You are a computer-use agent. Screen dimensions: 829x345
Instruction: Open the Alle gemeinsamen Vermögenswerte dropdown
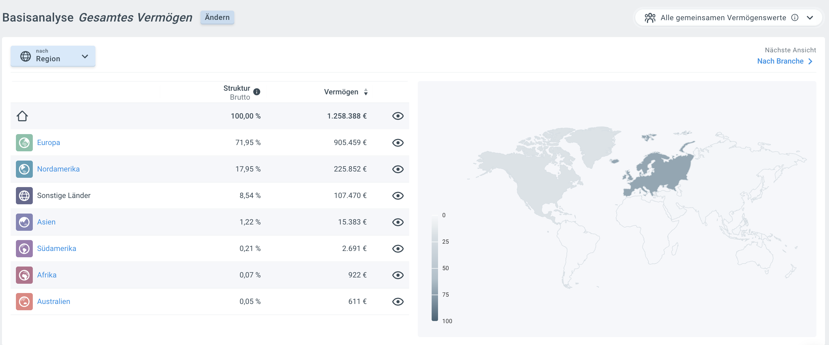coord(728,18)
